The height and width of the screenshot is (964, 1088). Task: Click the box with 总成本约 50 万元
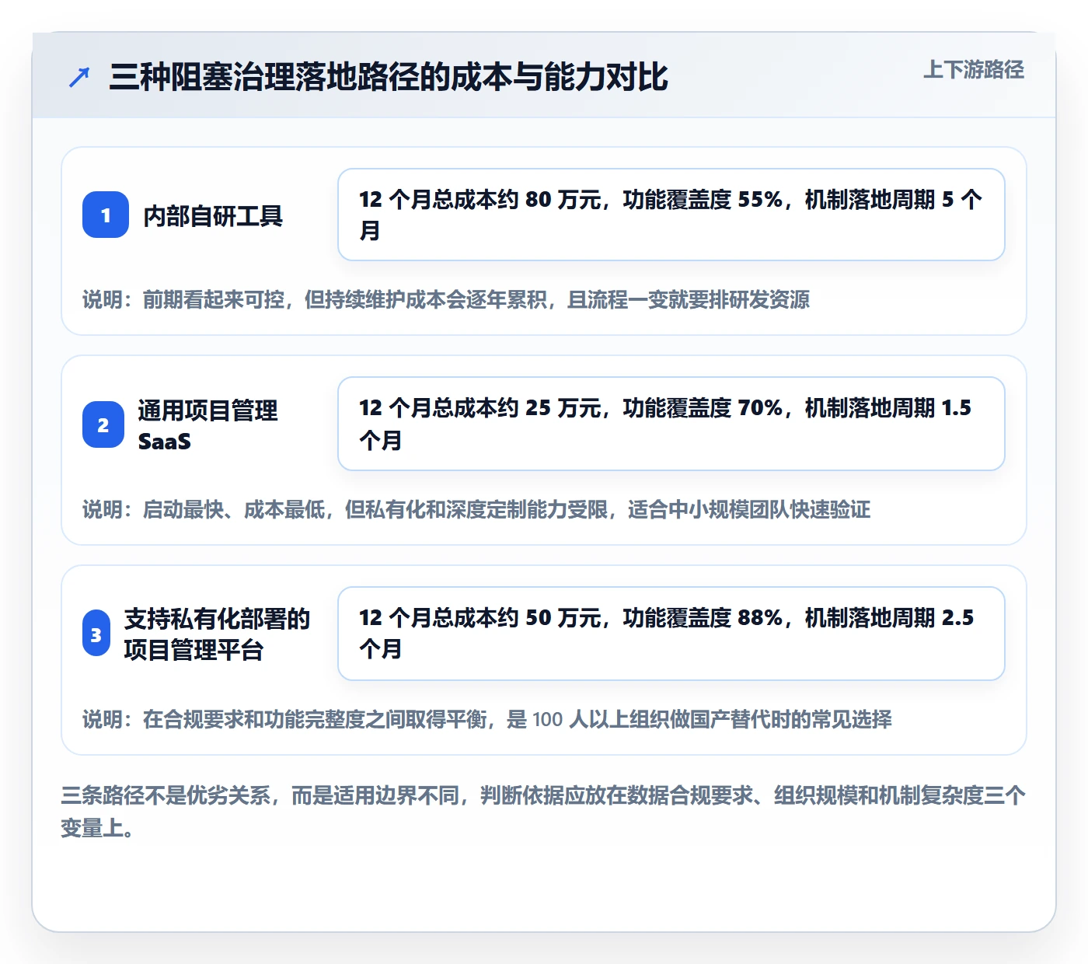click(x=671, y=634)
